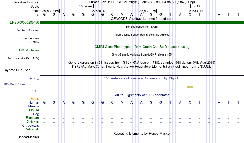Click the window position chr6:35,530,964-35,530,984 text
Image resolution: width=244 pixels, height=143 pixels.
pyautogui.click(x=168, y=2)
